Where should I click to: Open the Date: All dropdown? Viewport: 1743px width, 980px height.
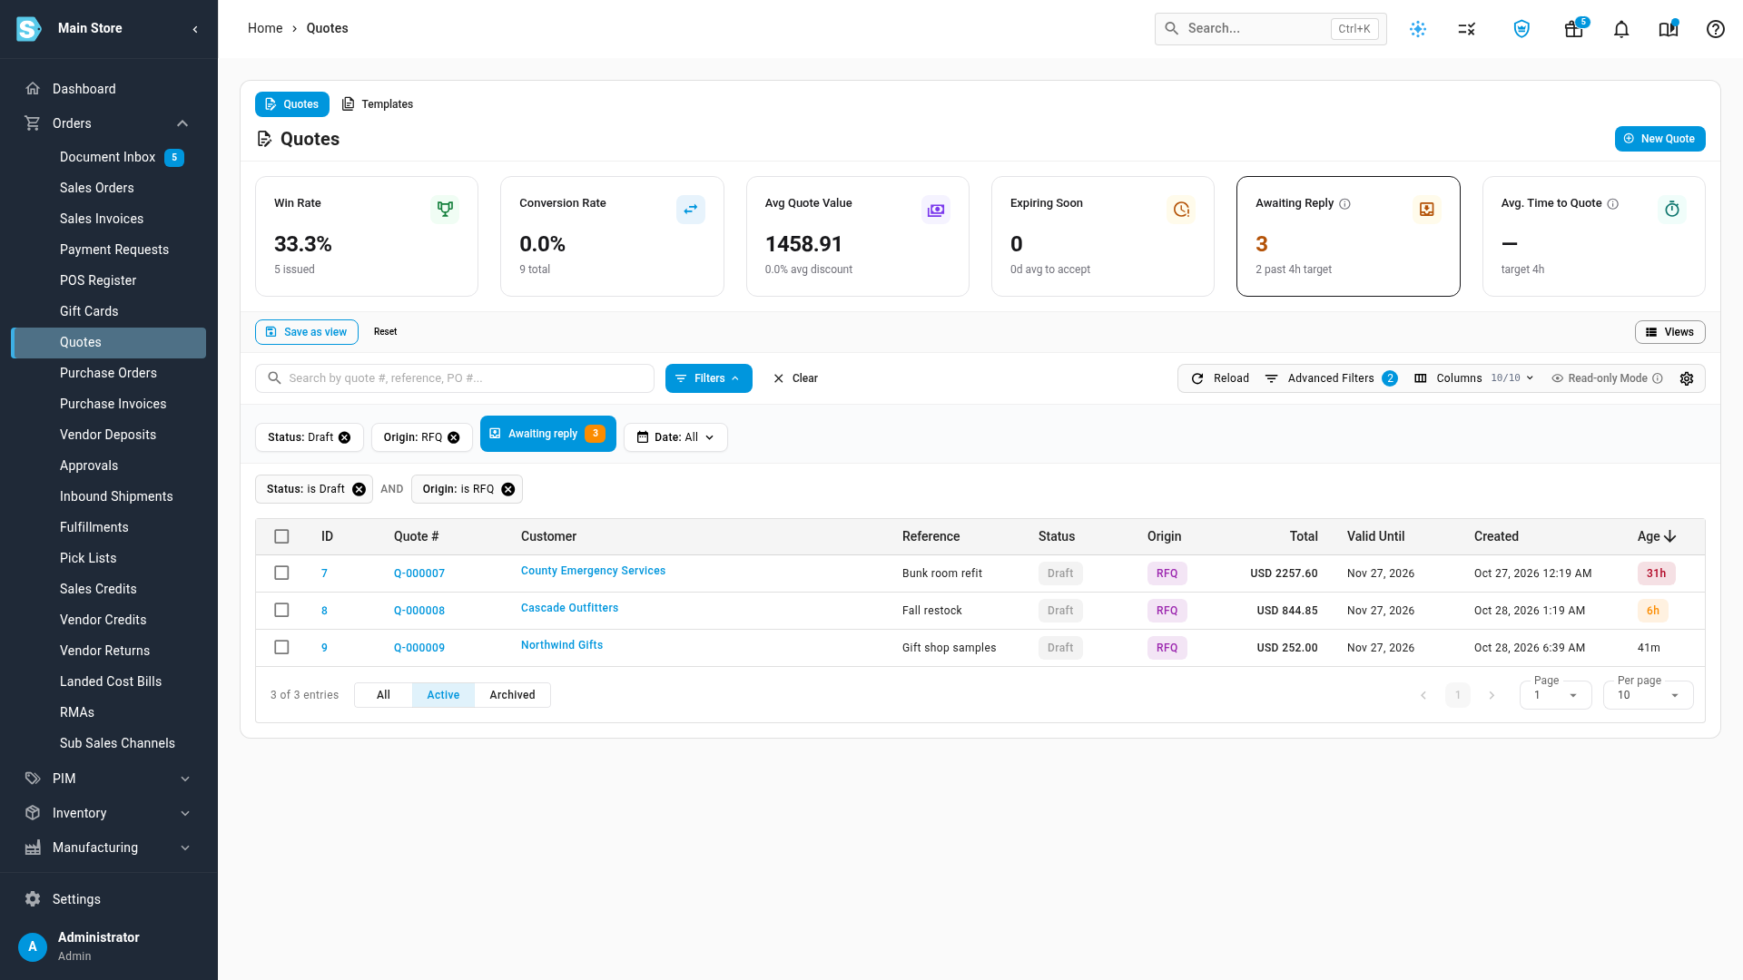tap(675, 437)
